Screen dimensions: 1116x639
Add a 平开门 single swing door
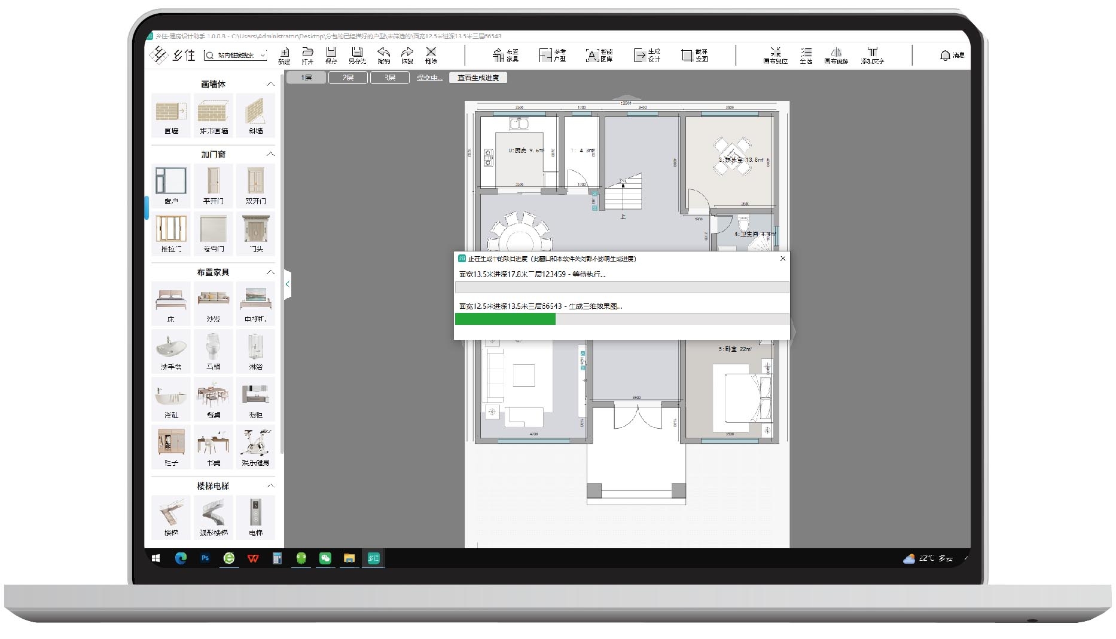pos(214,185)
